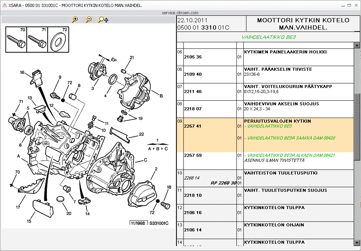The width and height of the screenshot is (361, 251).
Task: Open replacement part RP 2268 30
Action: coord(223,183)
